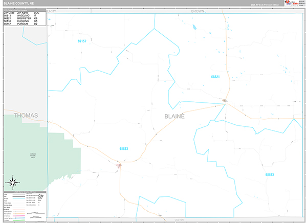Viewport: 307px width, 223px height.
Task: Click the 68833 ZIP code label on map
Action: 123,149
